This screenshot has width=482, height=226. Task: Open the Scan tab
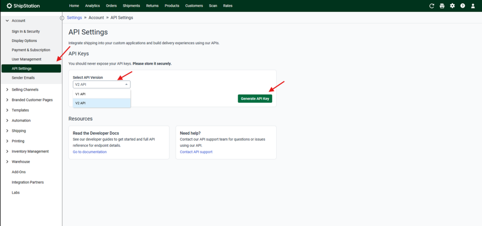(x=213, y=6)
